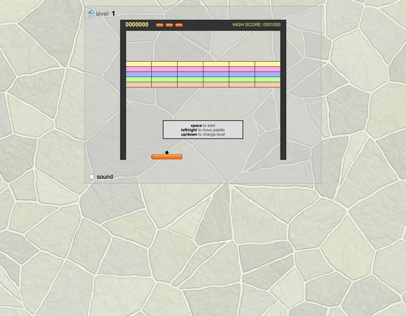
Task: Click the third blue brick
Action: [x=190, y=74]
